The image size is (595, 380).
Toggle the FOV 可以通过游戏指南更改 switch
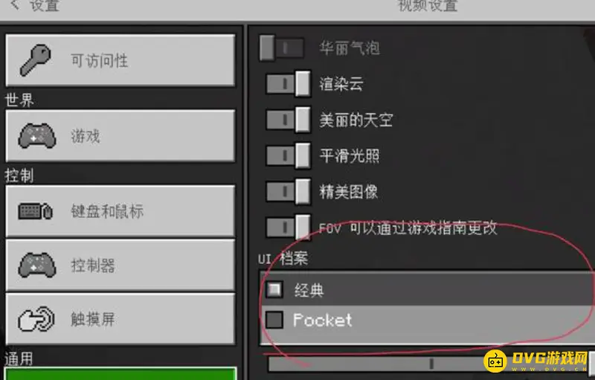tap(289, 227)
